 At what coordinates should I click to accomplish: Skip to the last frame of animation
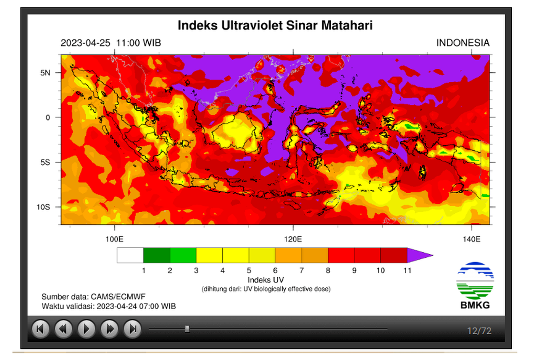click(132, 329)
